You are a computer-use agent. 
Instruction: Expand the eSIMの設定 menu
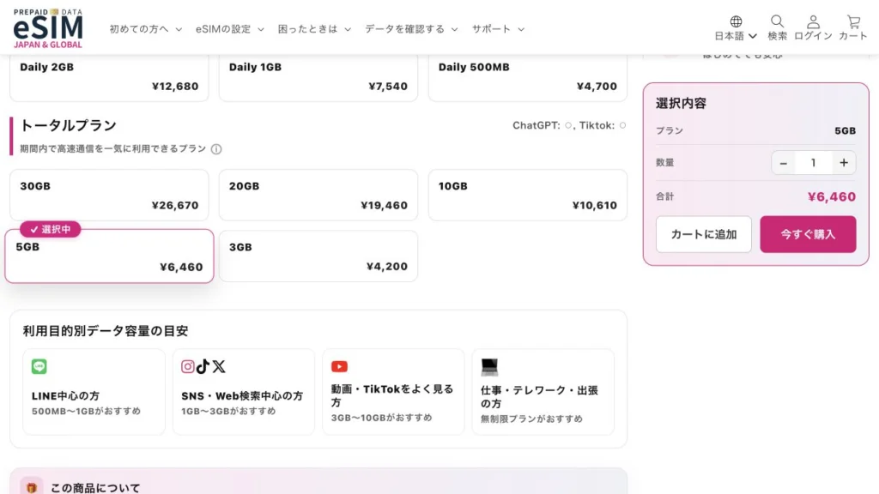tap(230, 29)
